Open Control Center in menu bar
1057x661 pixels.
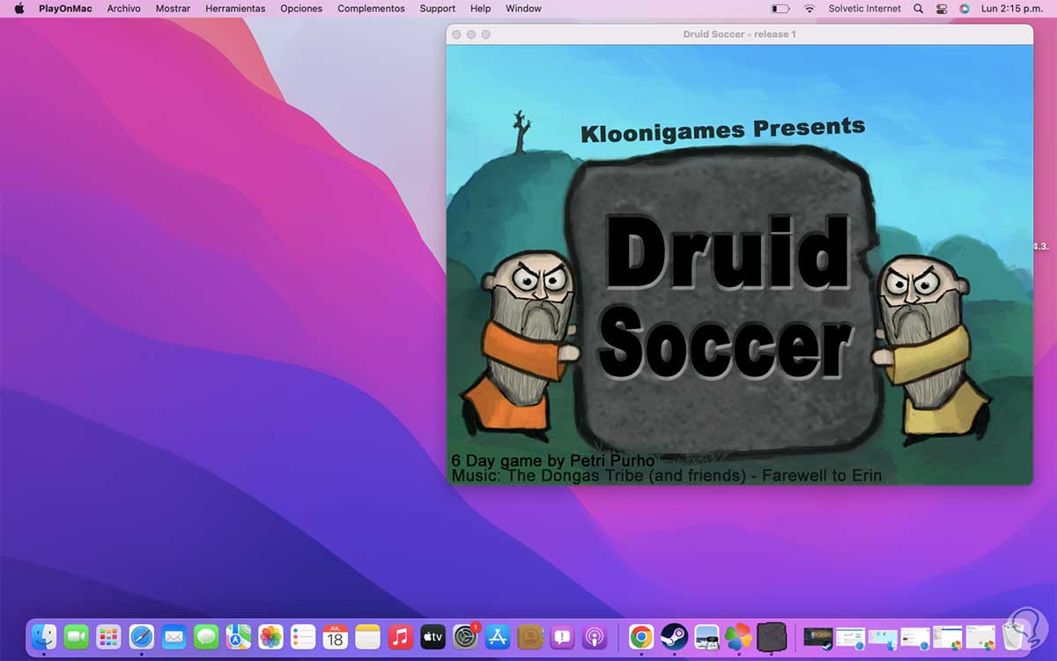point(942,8)
